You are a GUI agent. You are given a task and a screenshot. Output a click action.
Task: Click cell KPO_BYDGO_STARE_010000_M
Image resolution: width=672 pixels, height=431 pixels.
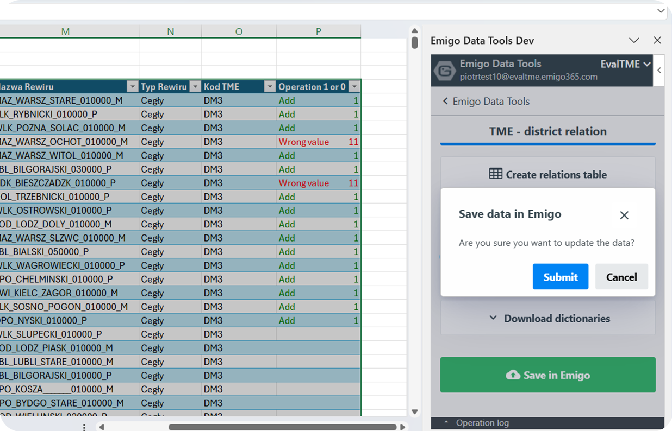click(70, 403)
